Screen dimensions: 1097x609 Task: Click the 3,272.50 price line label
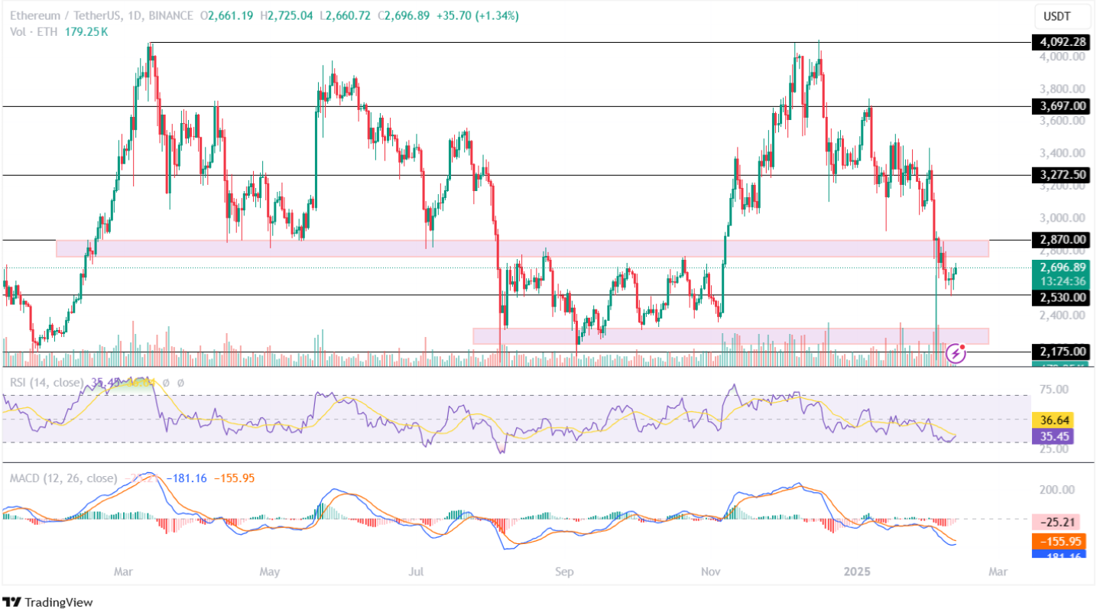[1061, 174]
